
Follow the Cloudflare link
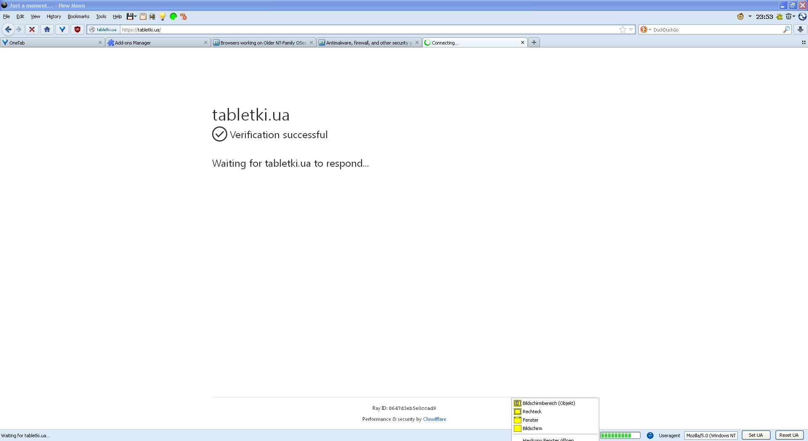point(434,419)
